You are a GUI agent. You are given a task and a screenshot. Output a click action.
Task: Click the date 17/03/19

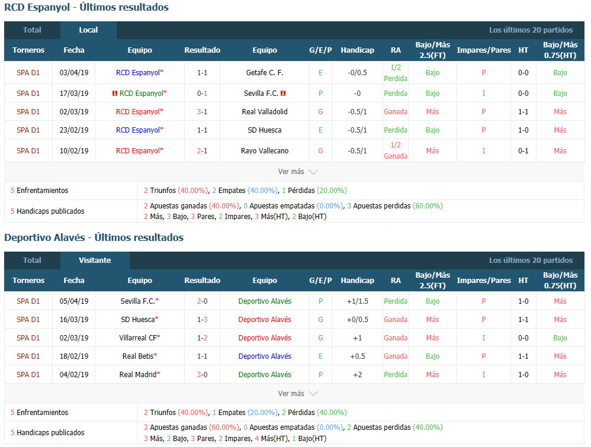tap(74, 94)
